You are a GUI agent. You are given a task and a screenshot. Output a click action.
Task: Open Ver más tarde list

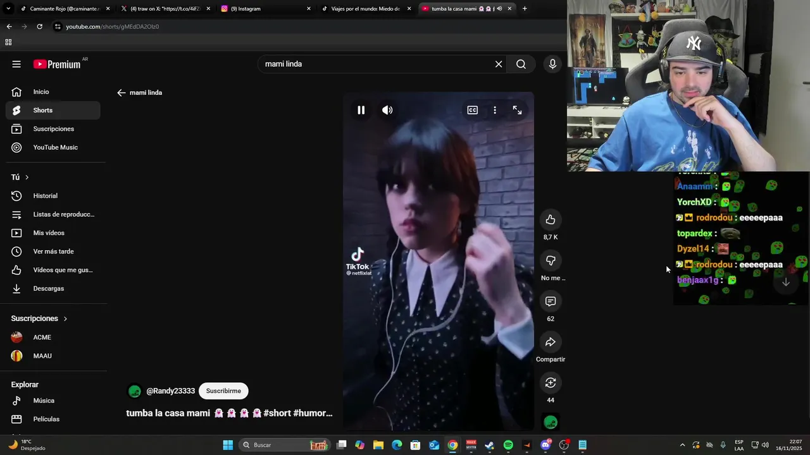(x=53, y=252)
